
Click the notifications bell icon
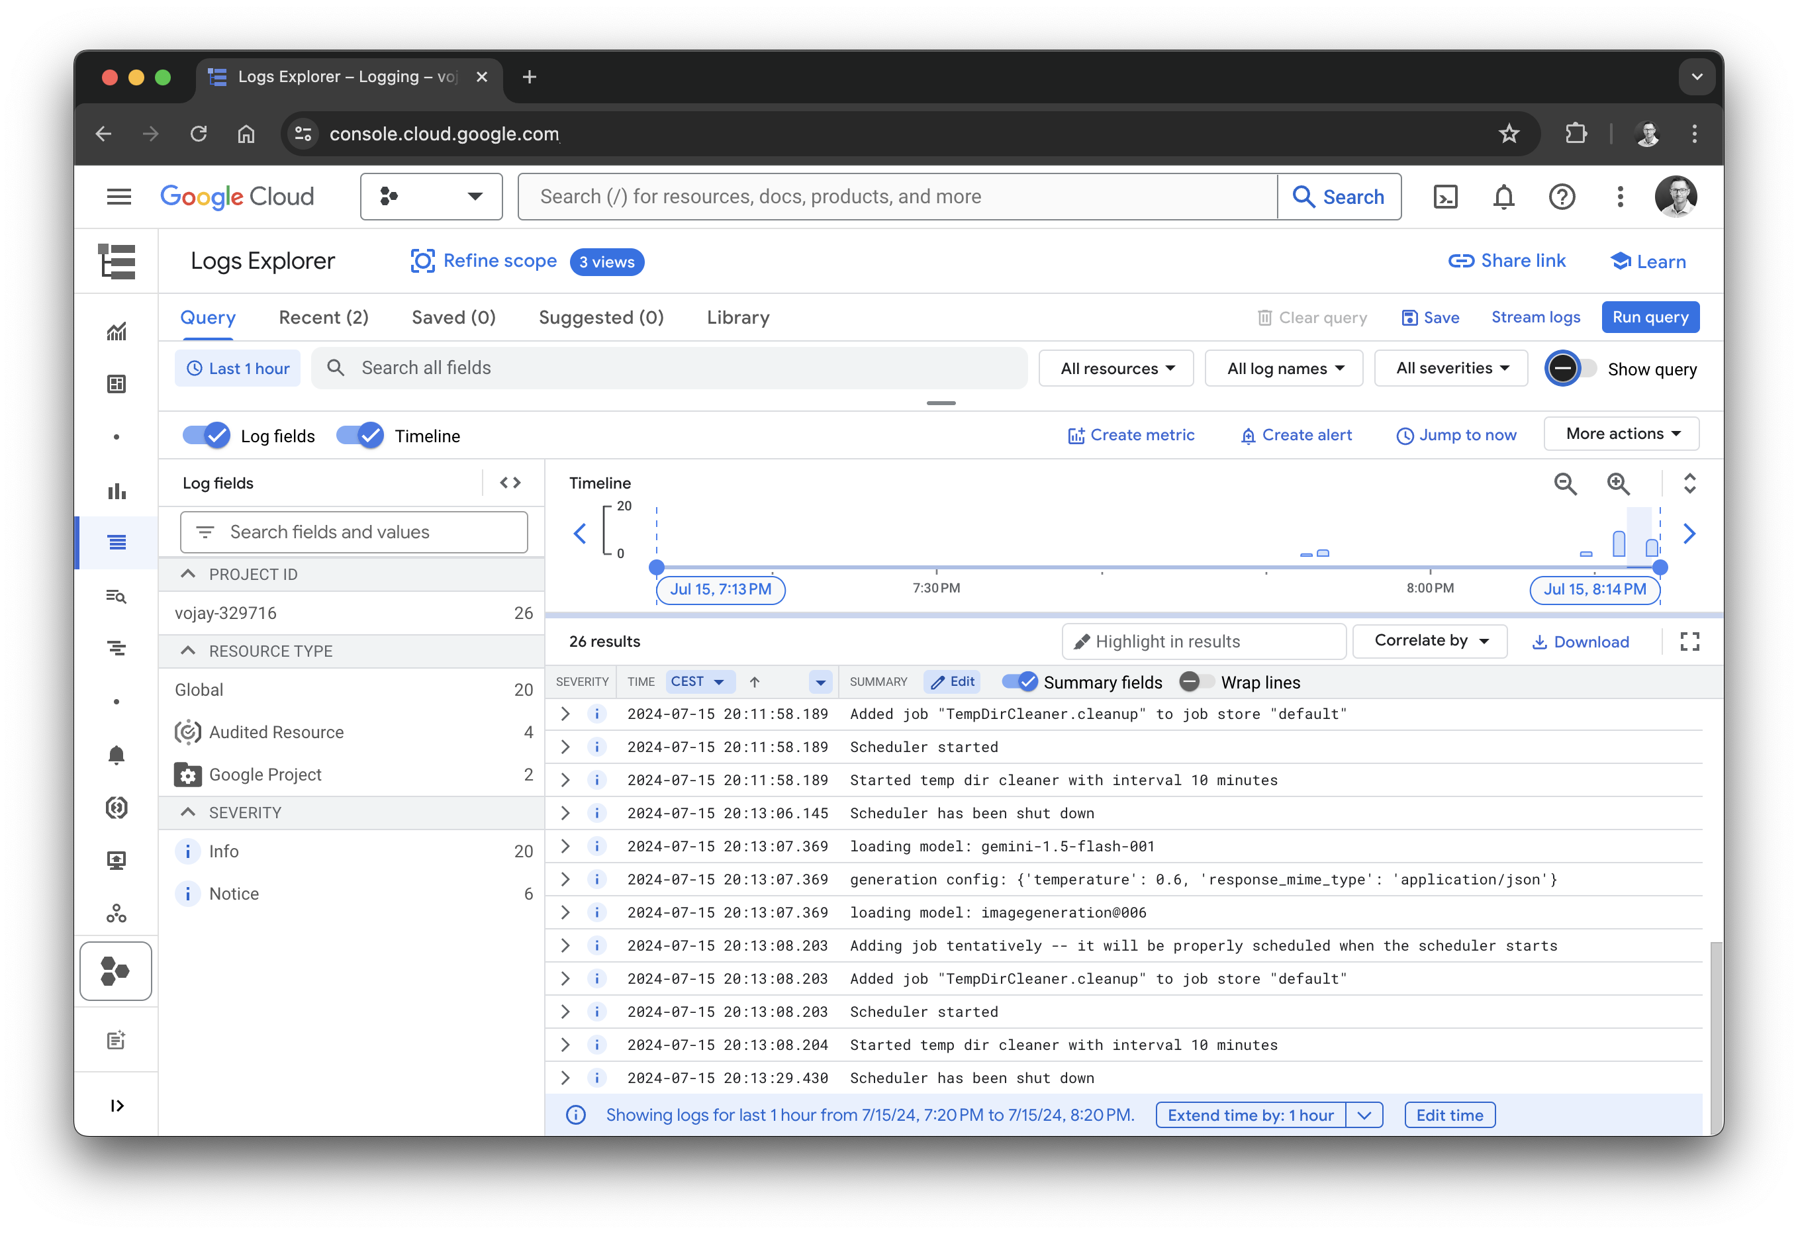click(1503, 197)
